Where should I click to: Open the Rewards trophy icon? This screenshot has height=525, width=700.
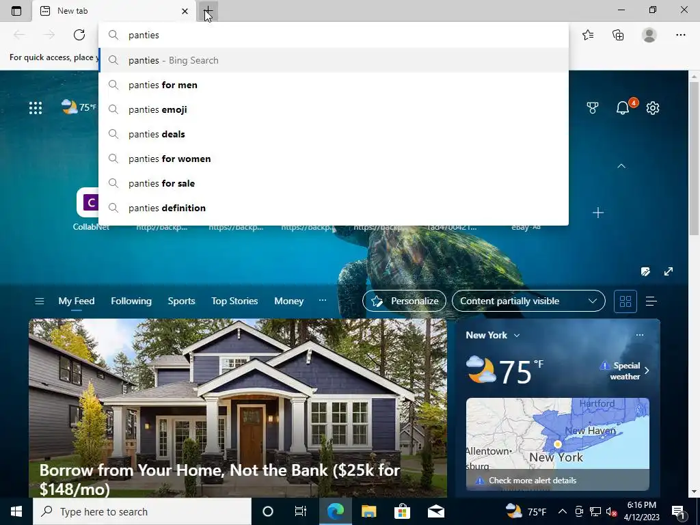pyautogui.click(x=593, y=107)
